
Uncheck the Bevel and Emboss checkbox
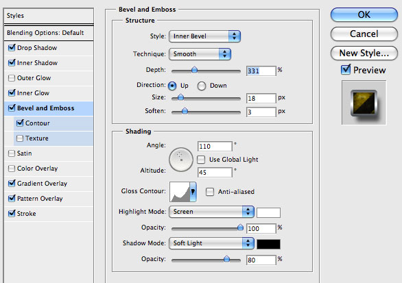[x=12, y=108]
